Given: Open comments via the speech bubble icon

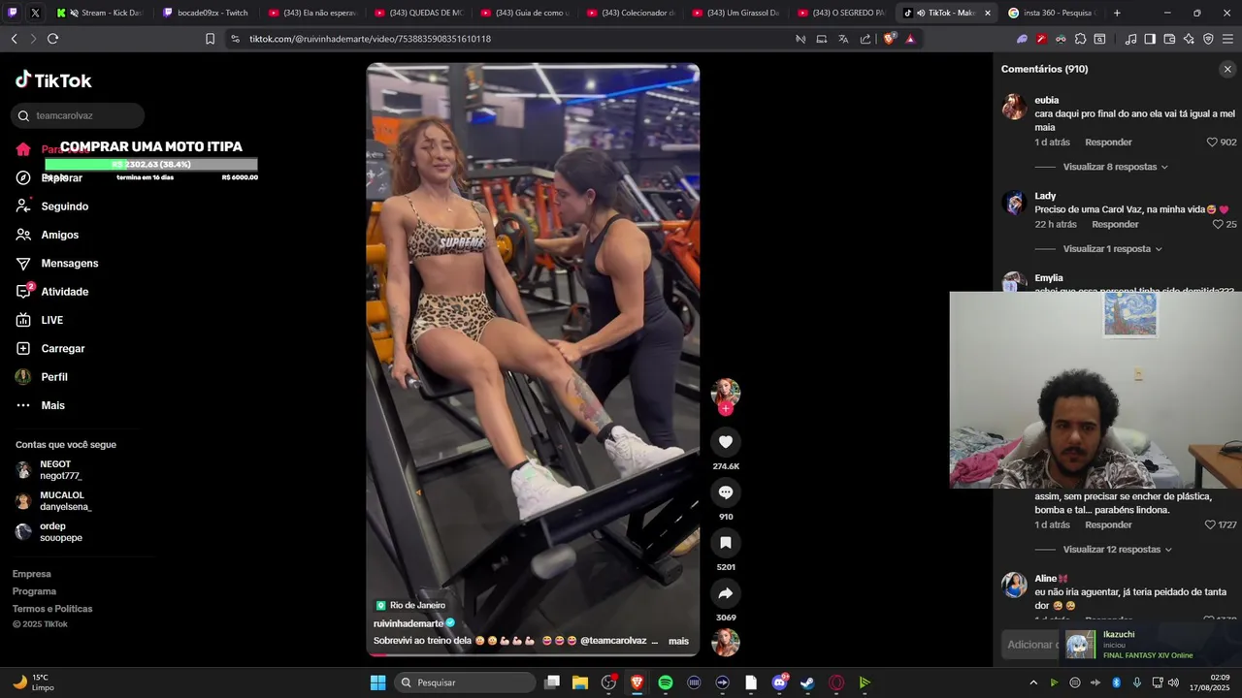Looking at the screenshot, I should (x=725, y=492).
